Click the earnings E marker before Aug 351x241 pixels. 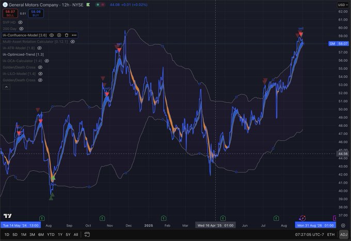[x=42, y=218]
